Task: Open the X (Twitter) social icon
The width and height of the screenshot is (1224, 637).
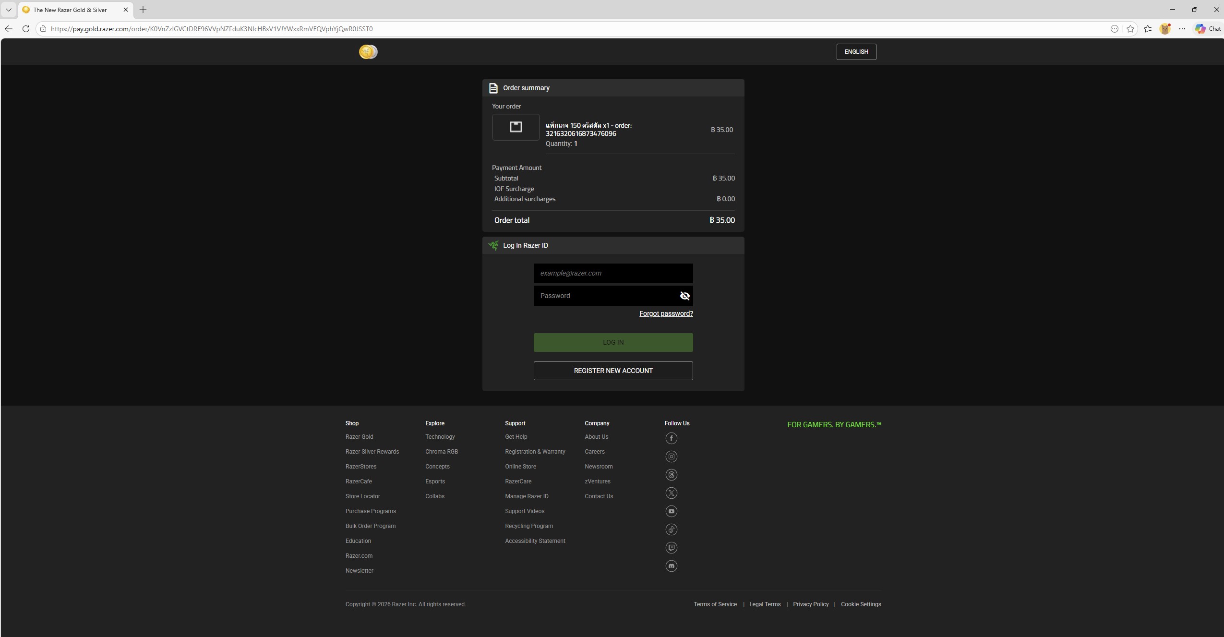Action: (671, 493)
